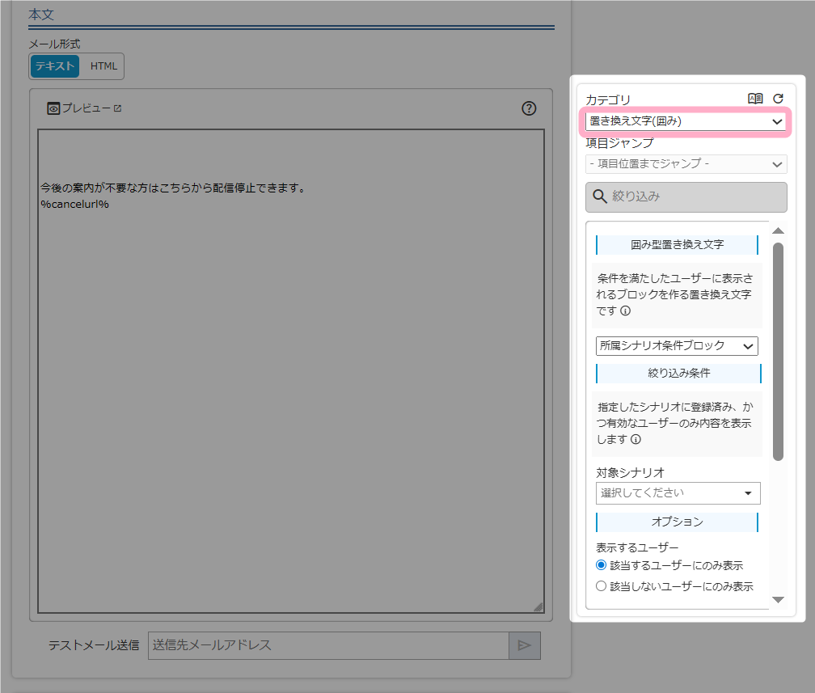Click the help question mark icon above editor
Viewport: 815px width, 693px height.
pos(529,108)
